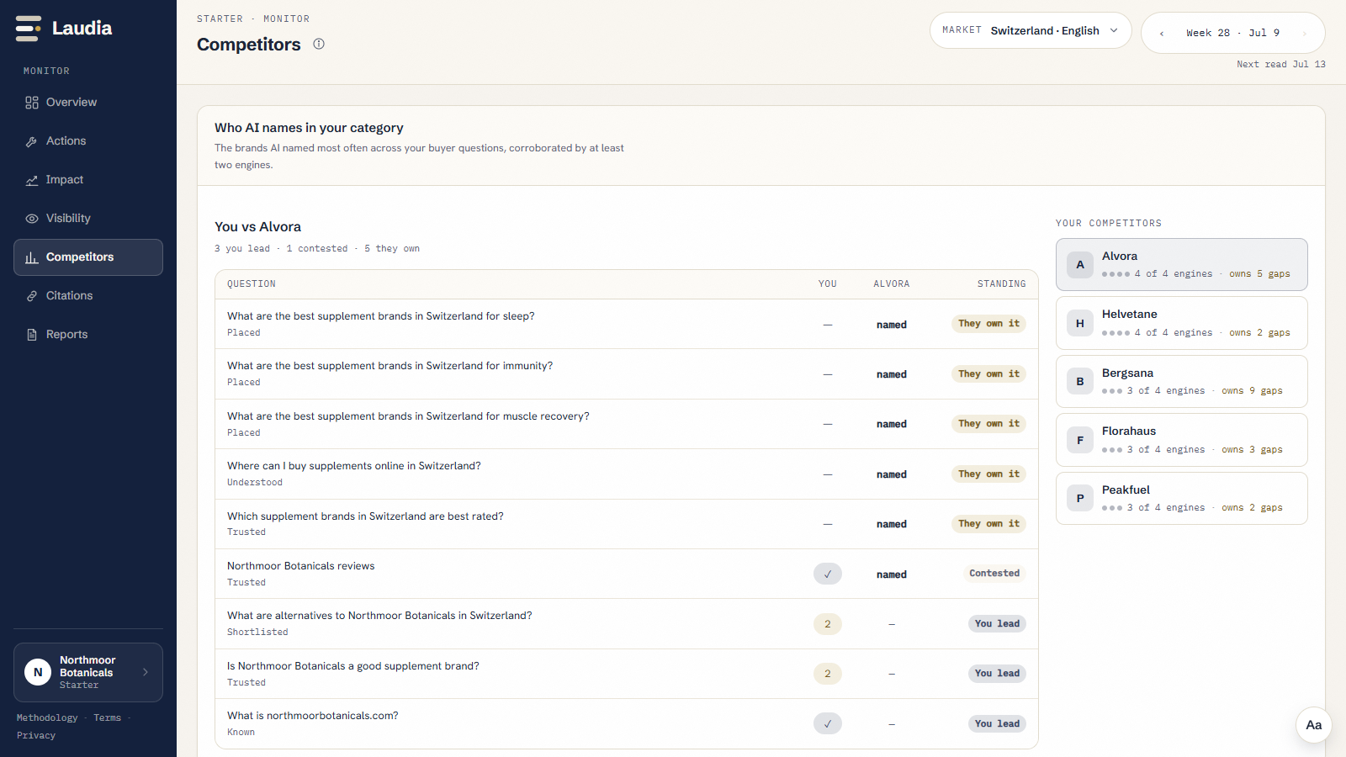Screen dimensions: 1346x757
Task: Click 'They own it' badge for immunity question
Action: 989,374
